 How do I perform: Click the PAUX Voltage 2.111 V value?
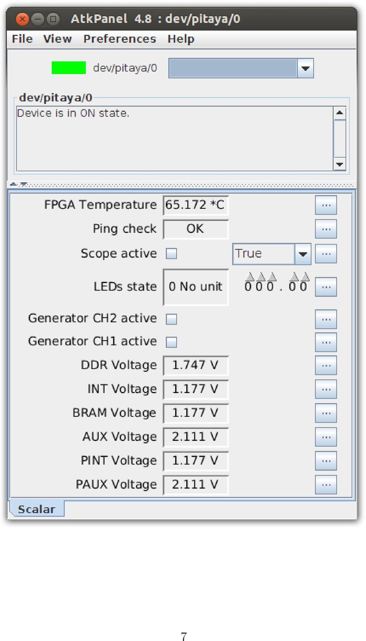196,485
